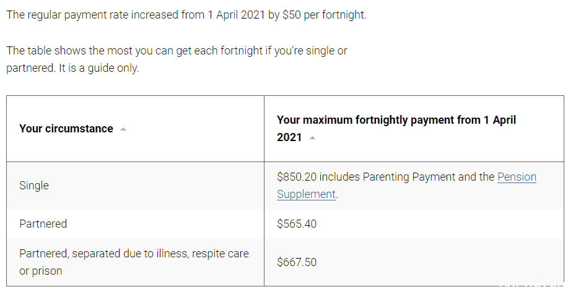Sort table by Your circumstance arrow

click(x=123, y=129)
